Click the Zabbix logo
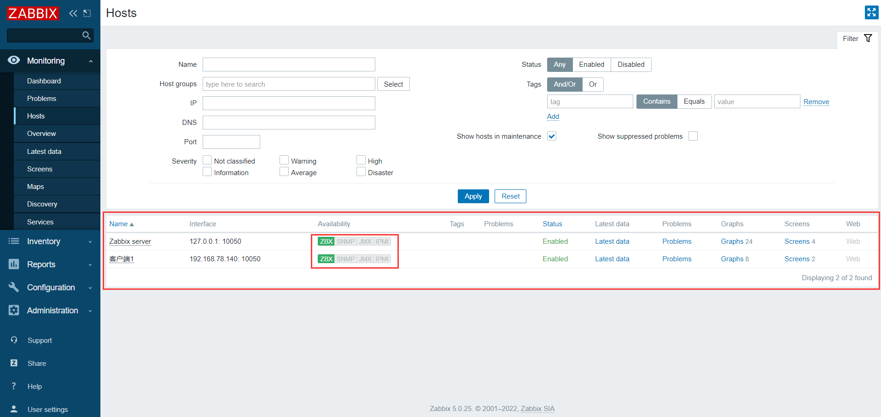The height and width of the screenshot is (417, 881). pyautogui.click(x=33, y=13)
